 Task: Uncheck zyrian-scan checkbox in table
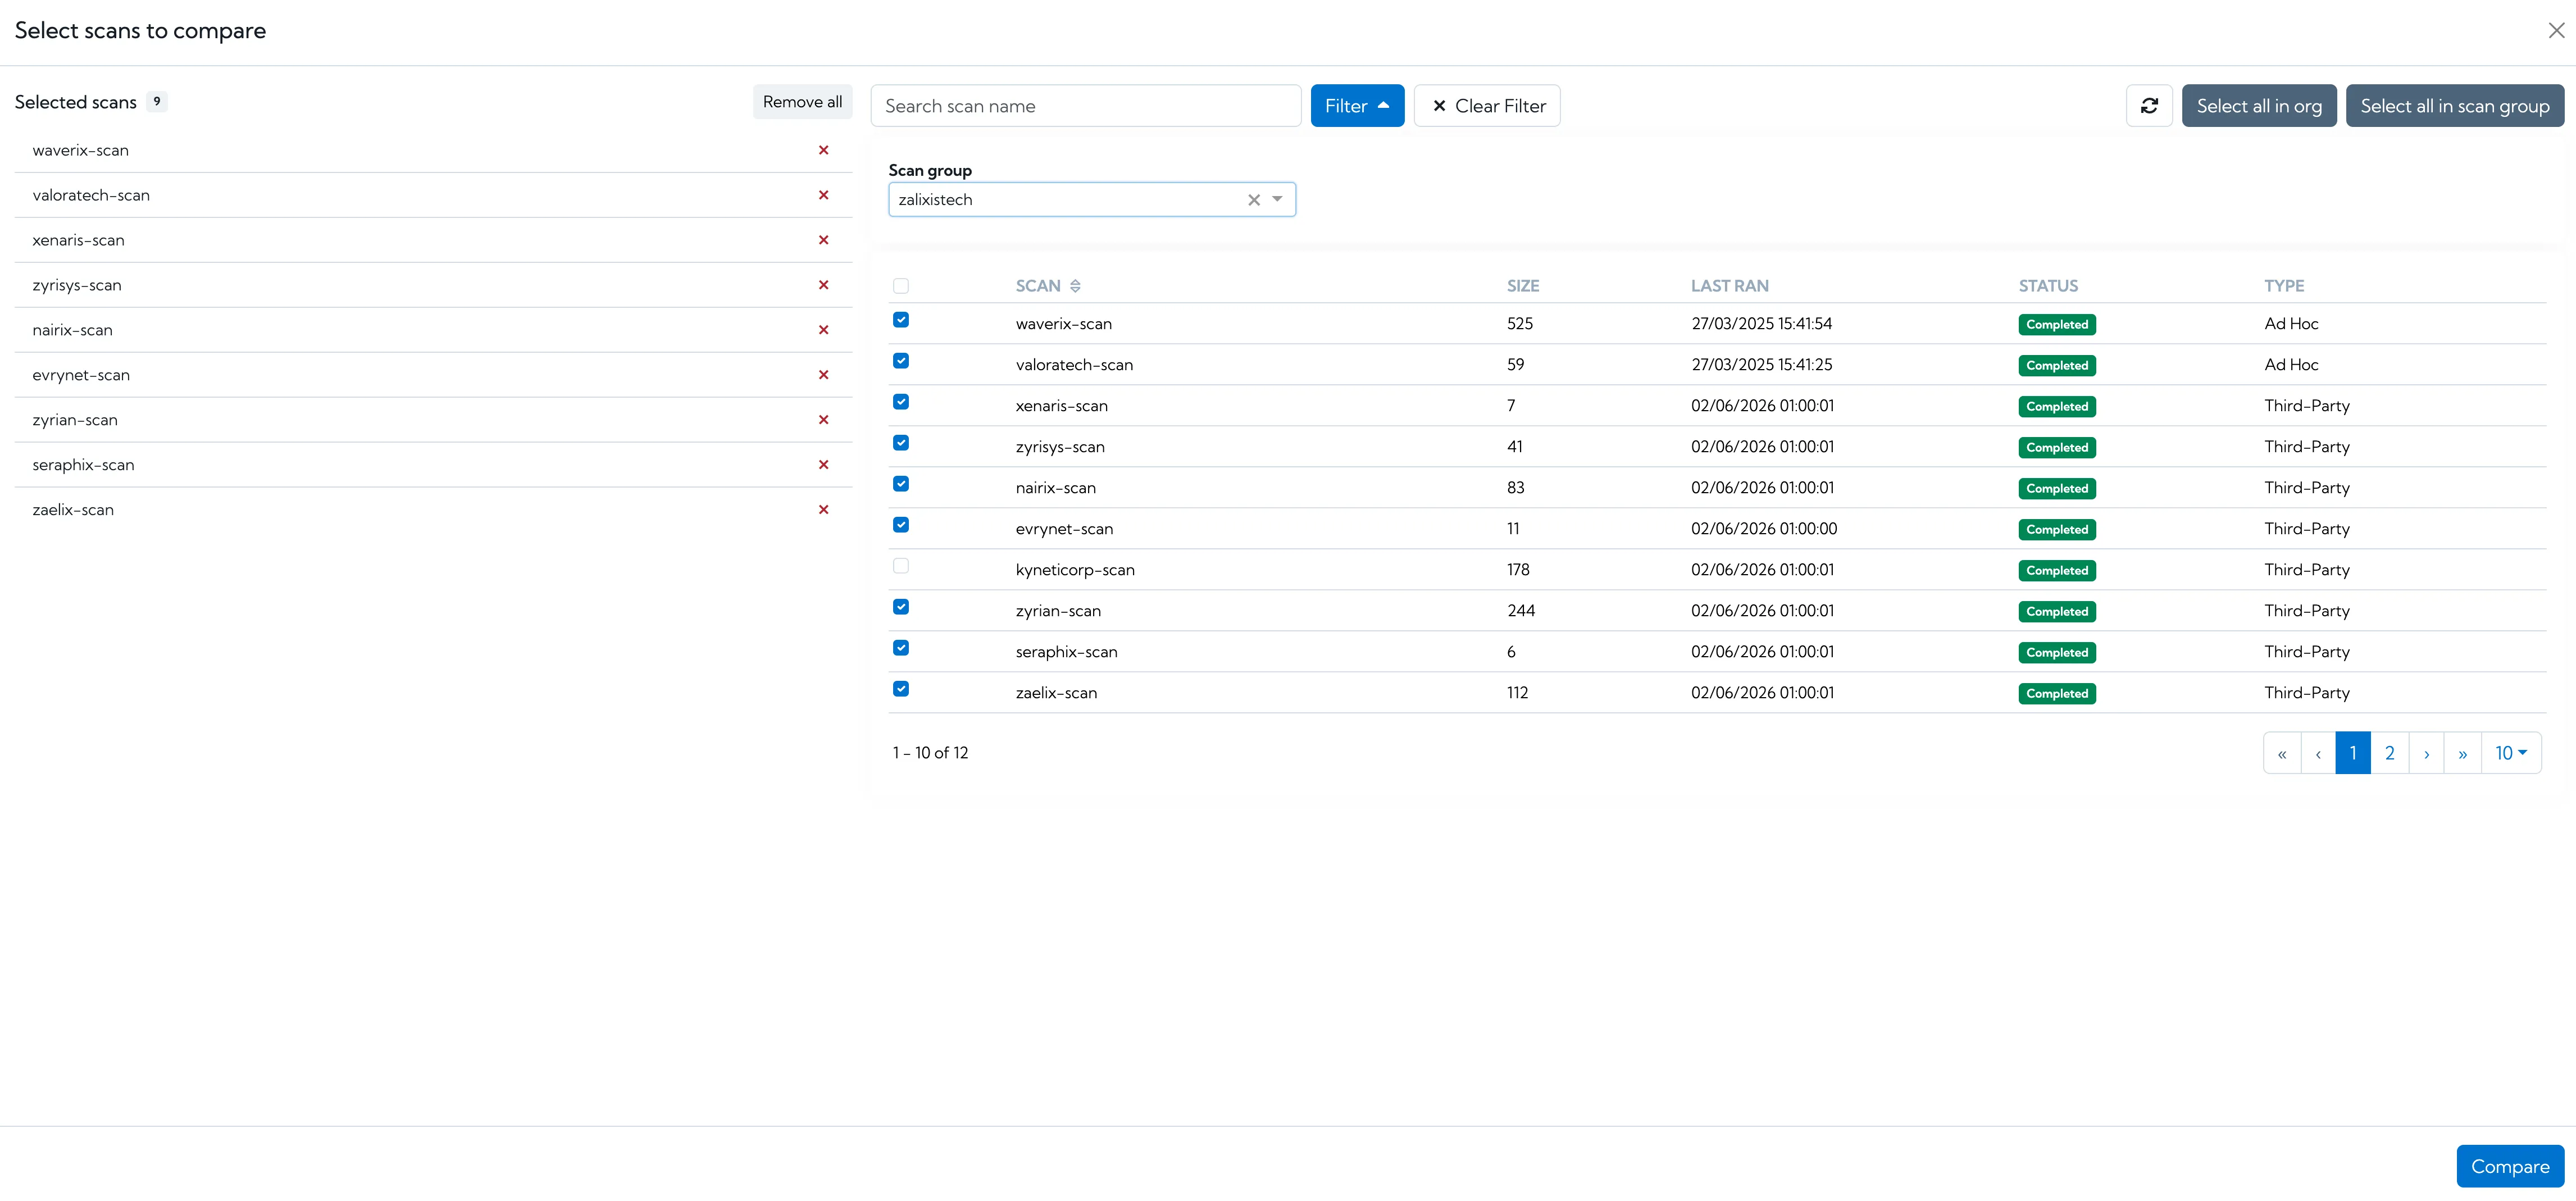pyautogui.click(x=901, y=607)
